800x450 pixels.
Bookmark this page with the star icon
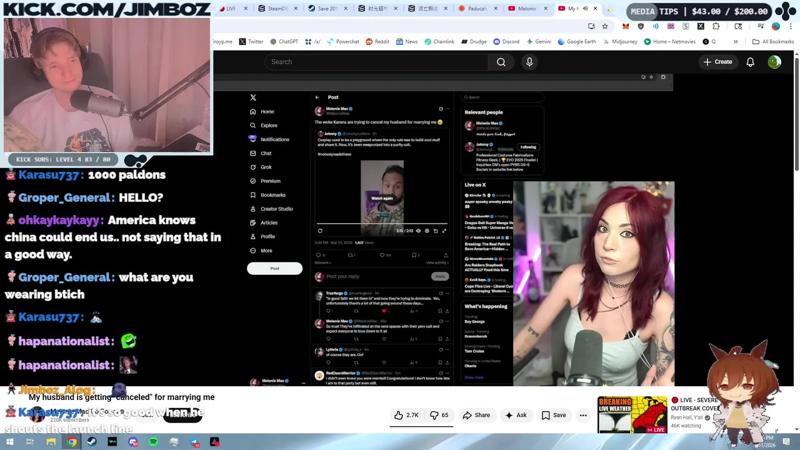click(605, 26)
